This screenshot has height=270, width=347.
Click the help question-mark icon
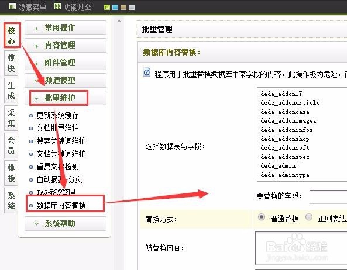(x=147, y=72)
